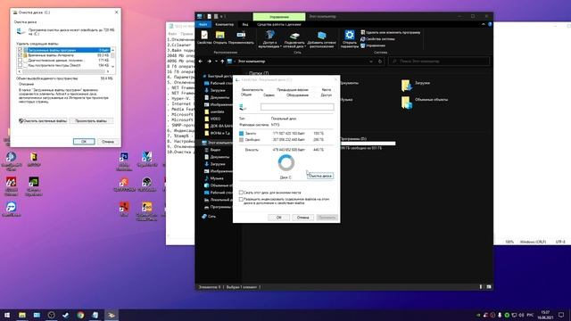The height and width of the screenshot is (321, 571).
Task: Open recent locations dropdown arrow
Action: pyautogui.click(x=216, y=62)
